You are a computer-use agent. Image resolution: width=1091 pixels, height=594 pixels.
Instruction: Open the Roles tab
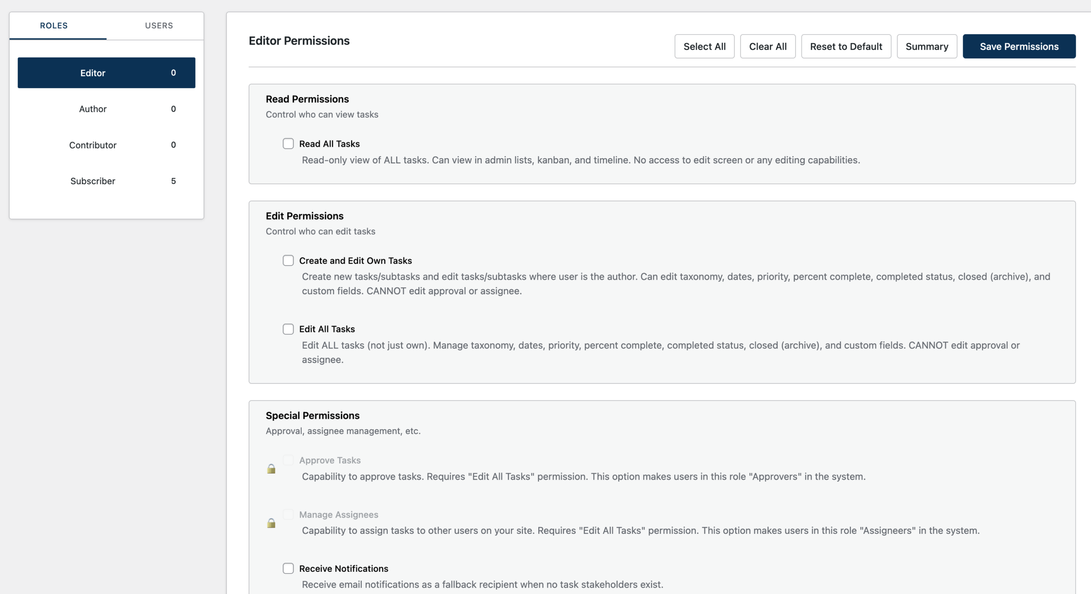(54, 26)
